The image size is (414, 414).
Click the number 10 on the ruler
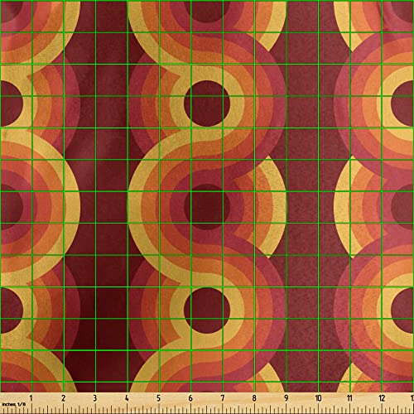318,398
